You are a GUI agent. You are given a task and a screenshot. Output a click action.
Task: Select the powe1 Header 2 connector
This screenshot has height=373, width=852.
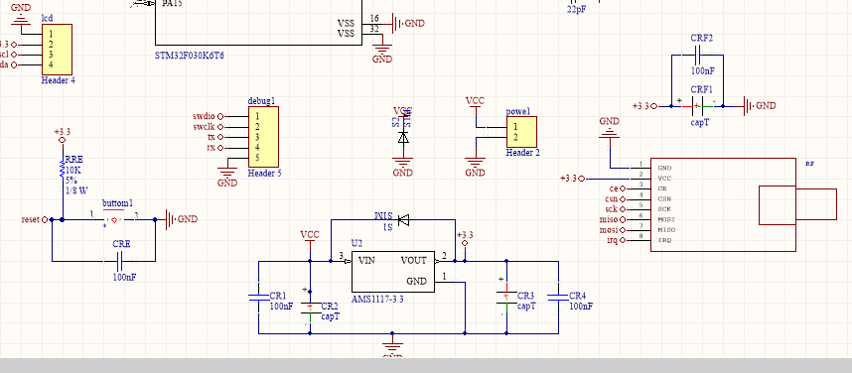[521, 132]
